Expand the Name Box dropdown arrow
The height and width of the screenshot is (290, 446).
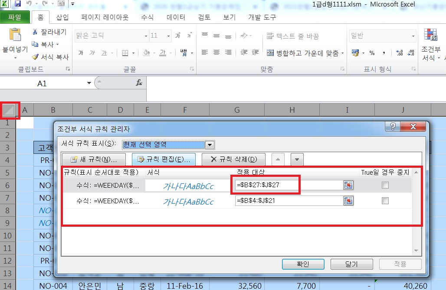pos(89,83)
